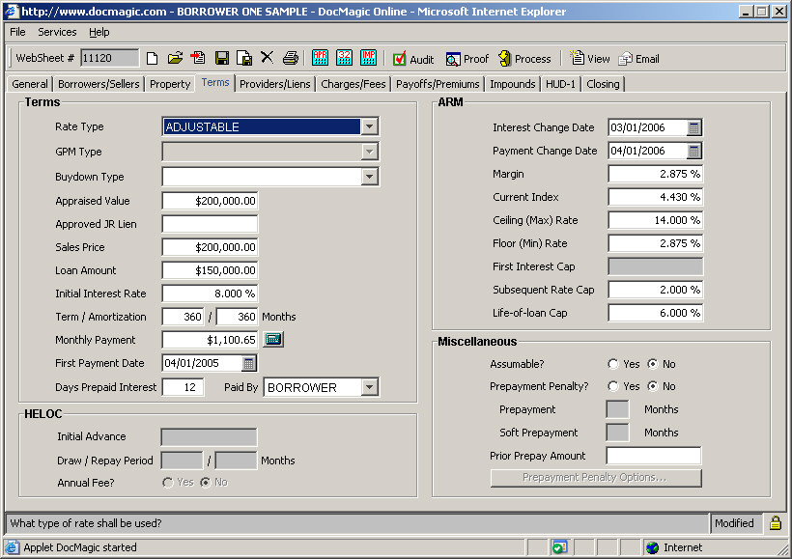Open an existing WebSheet via folder icon

point(175,59)
